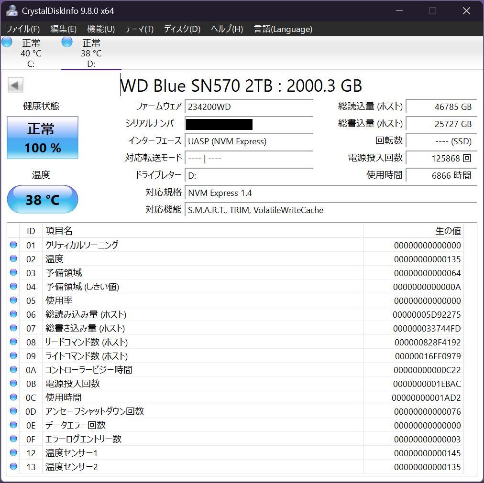Click status orb of row 0C 使用時間

(13, 397)
